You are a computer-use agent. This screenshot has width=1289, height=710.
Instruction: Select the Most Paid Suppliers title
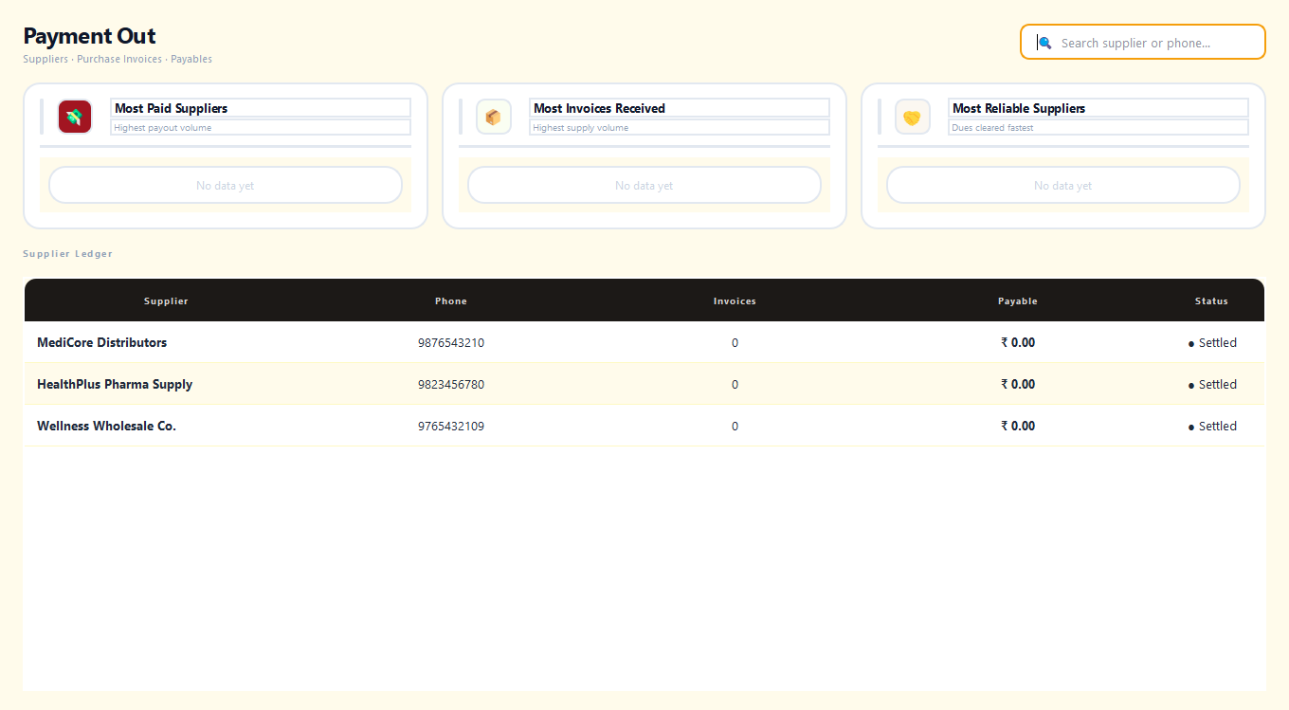(x=172, y=108)
